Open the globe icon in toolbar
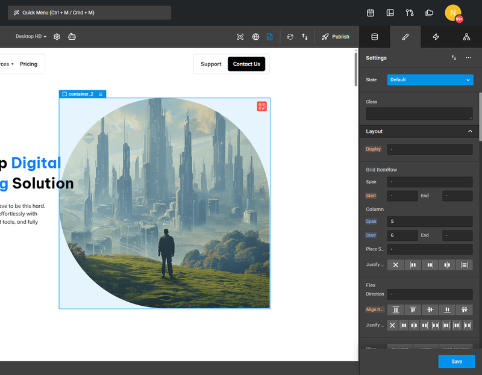The width and height of the screenshot is (482, 375). [255, 37]
